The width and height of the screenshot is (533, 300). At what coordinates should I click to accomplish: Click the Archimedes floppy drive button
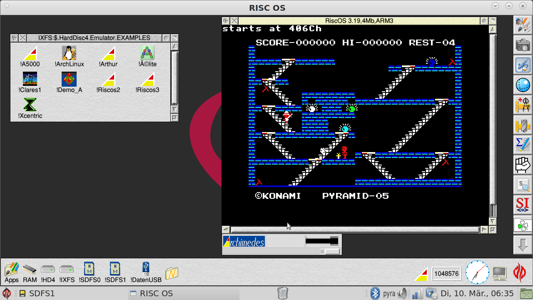click(x=243, y=241)
